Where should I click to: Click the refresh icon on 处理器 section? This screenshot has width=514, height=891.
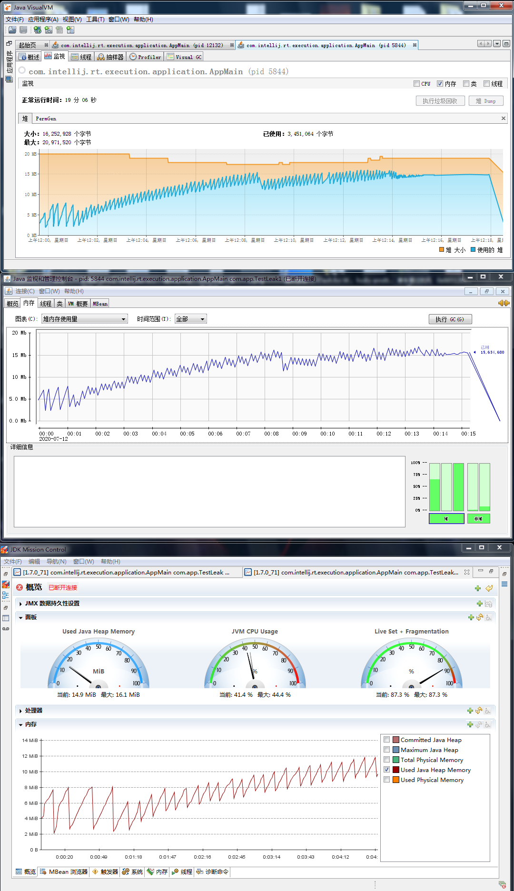pos(479,711)
